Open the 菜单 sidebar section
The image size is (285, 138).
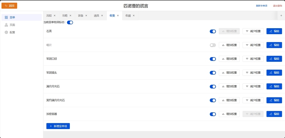click(22, 17)
